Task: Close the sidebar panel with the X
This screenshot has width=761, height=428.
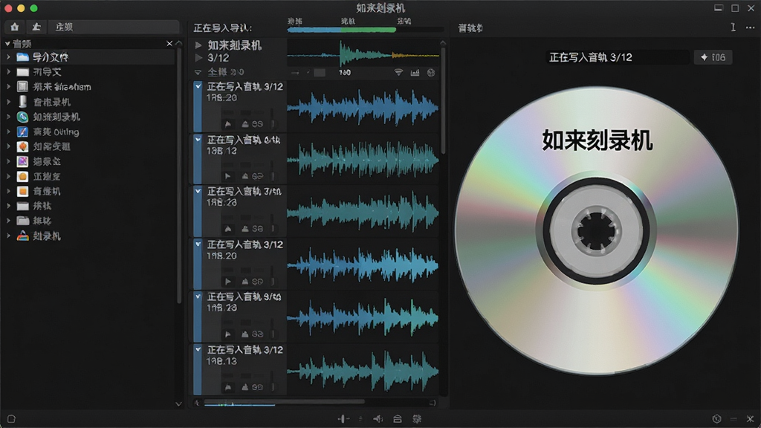Action: pos(169,44)
